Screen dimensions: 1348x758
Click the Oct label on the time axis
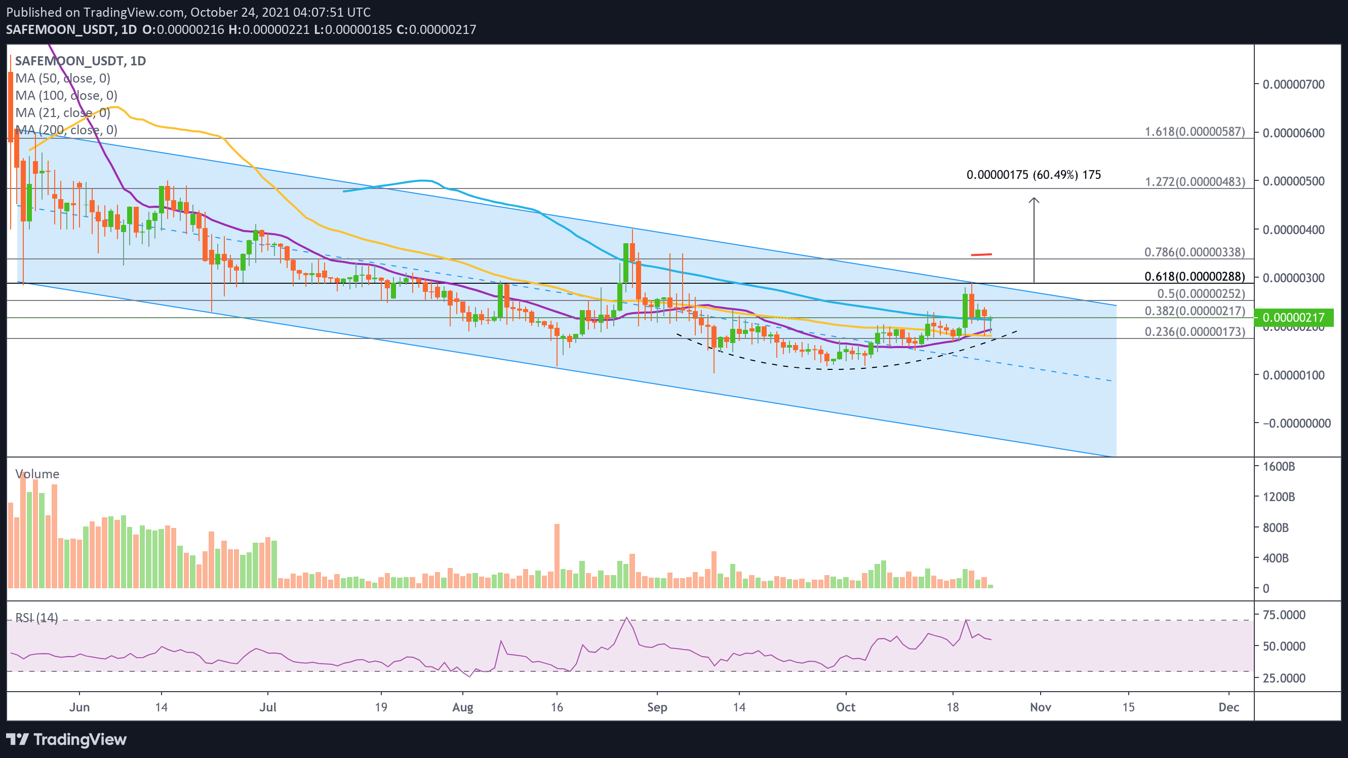click(846, 707)
